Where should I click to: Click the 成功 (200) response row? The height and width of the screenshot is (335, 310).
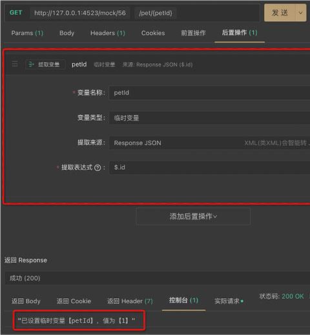(158, 278)
